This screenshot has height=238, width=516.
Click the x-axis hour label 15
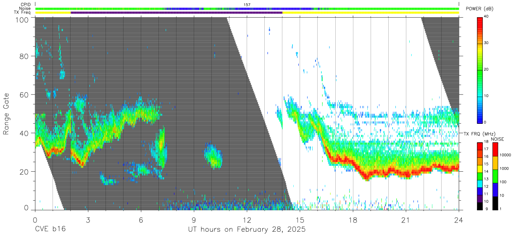click(x=300, y=220)
